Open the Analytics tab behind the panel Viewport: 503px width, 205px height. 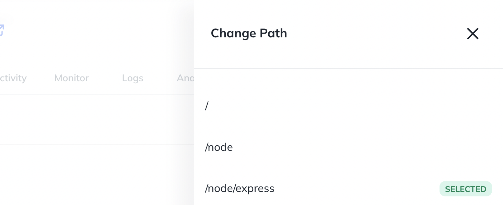[x=185, y=78]
